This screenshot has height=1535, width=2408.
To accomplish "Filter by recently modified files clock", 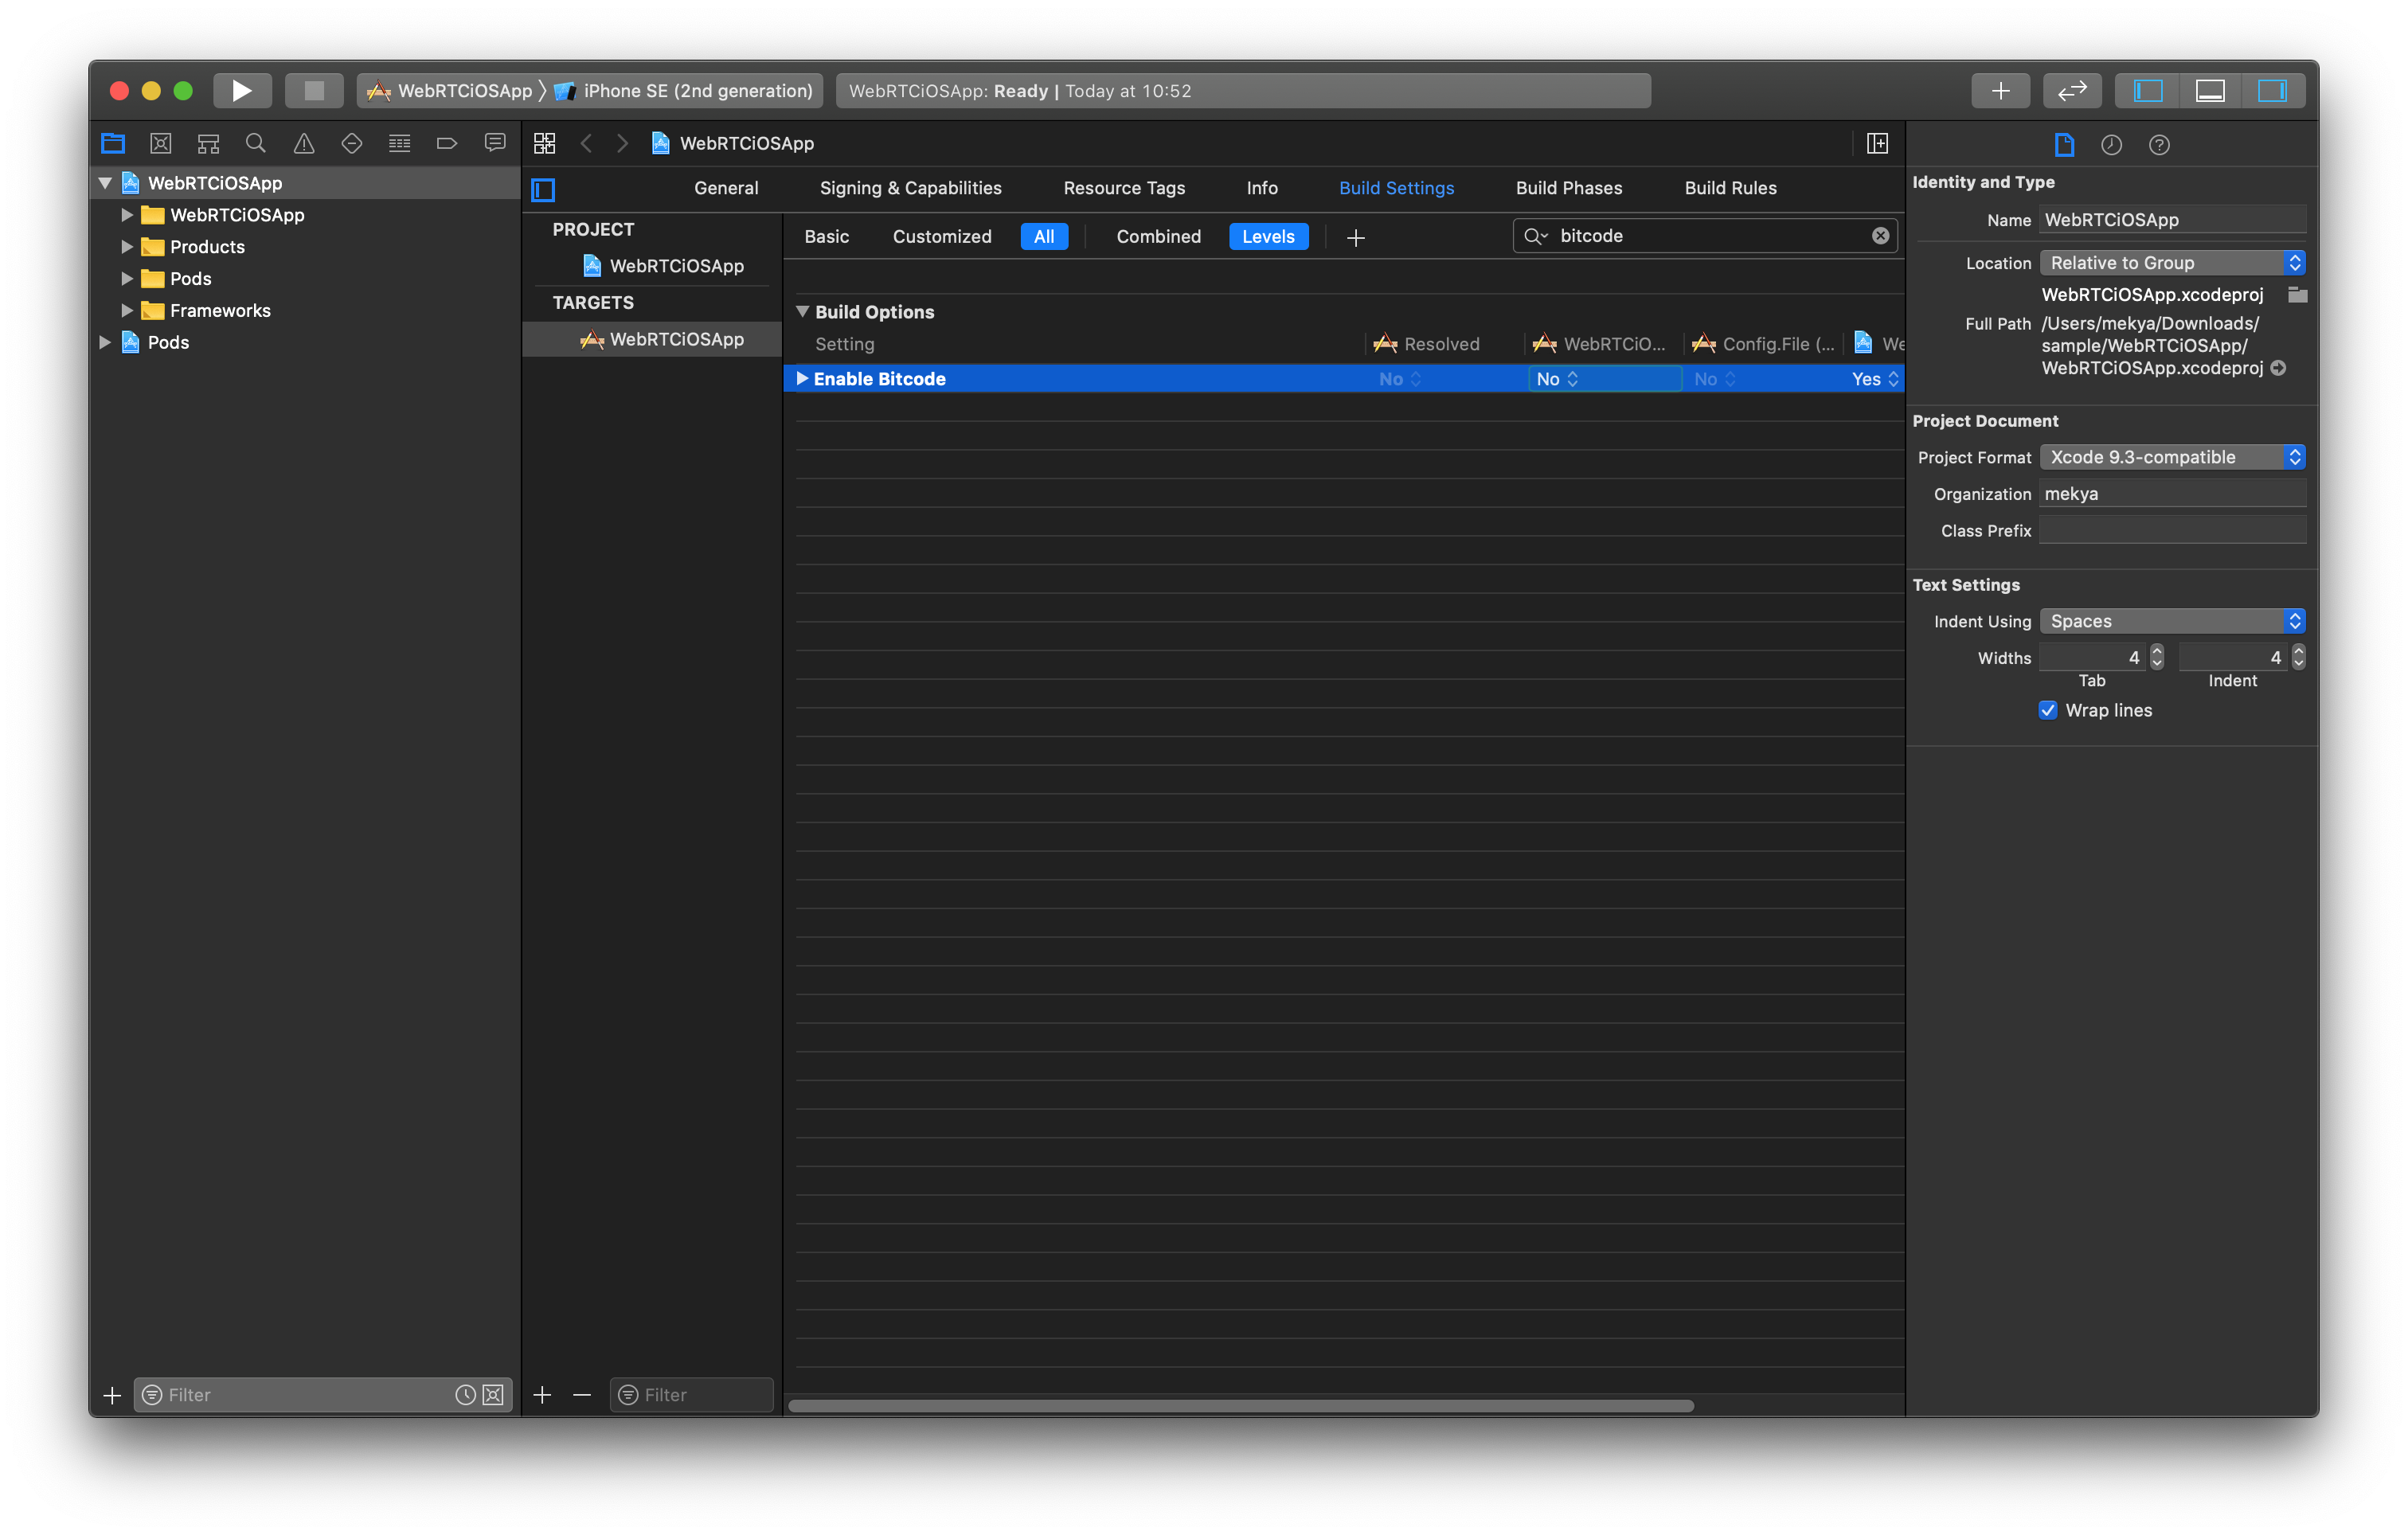I will point(465,1394).
